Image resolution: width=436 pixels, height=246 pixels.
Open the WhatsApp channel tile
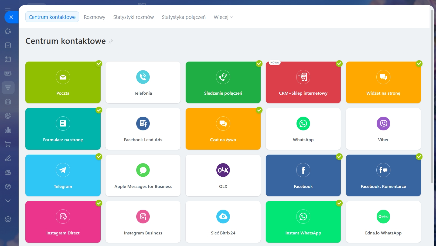[303, 129]
